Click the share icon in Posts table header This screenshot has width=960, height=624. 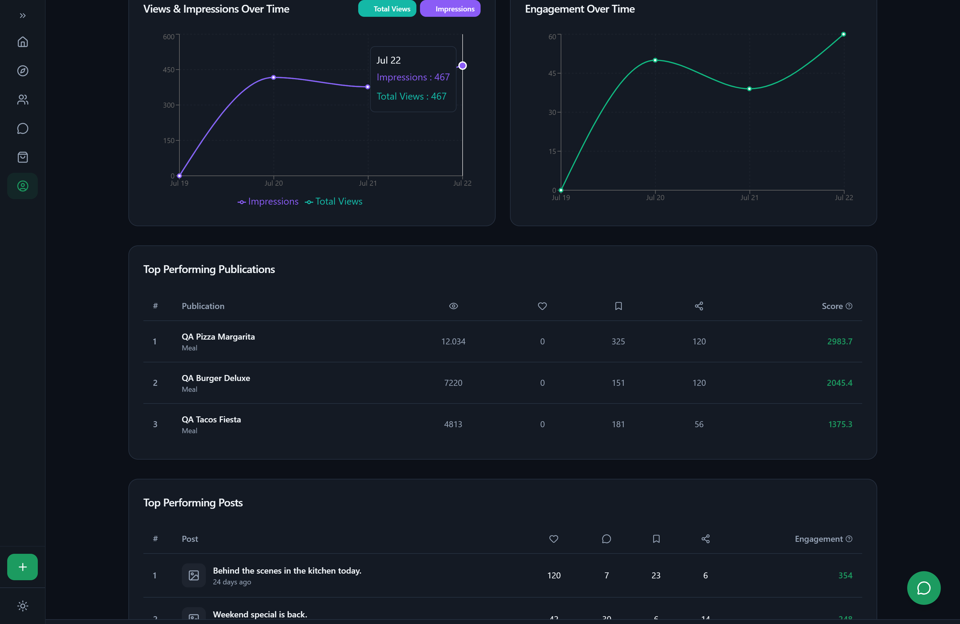coord(706,539)
